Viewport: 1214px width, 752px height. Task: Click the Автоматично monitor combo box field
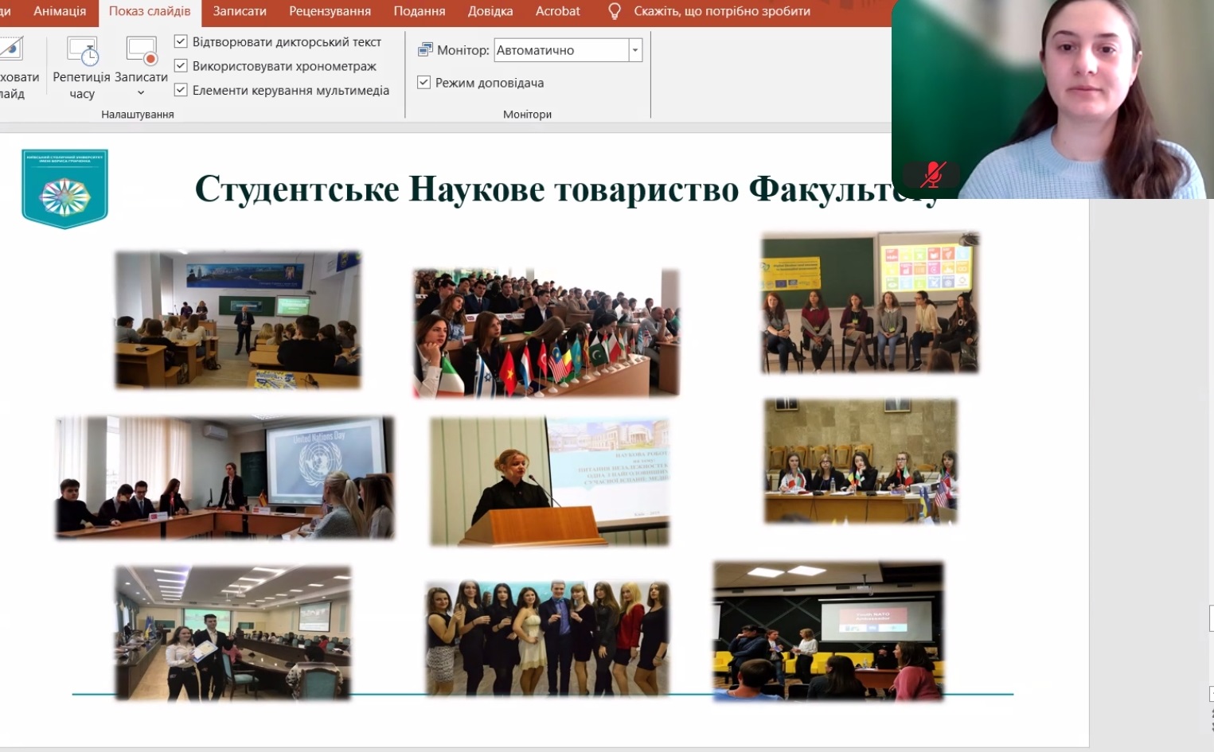[x=560, y=50]
